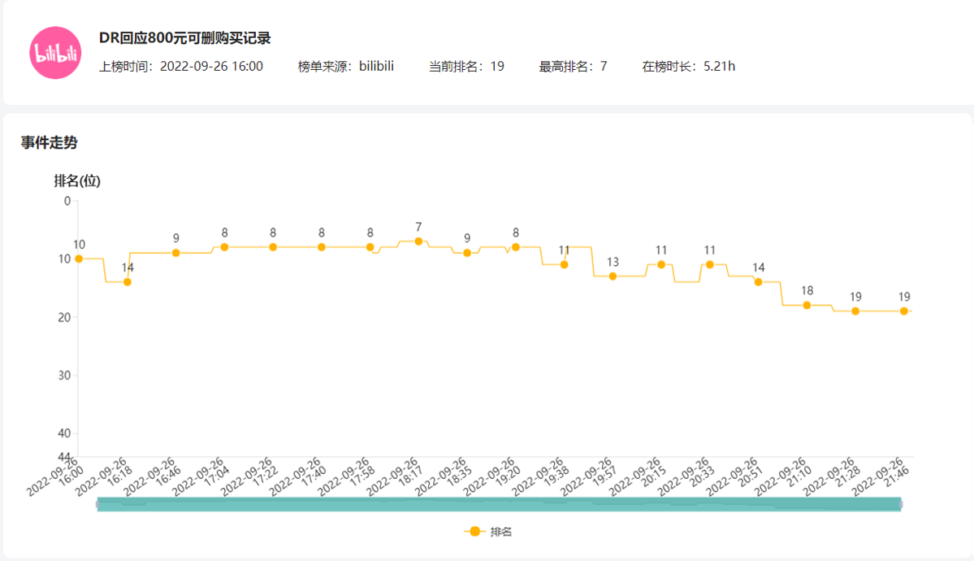Click the left handle of the zoom slider
The width and height of the screenshot is (974, 561).
[97, 504]
